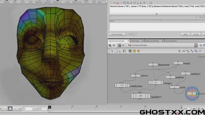Click the grid snap icon in network toolbar
Screen dimensions: 205x115
click(200, 51)
